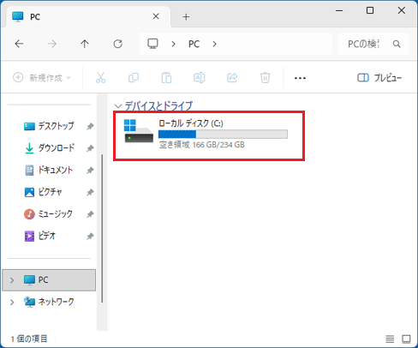The width and height of the screenshot is (418, 348).
Task: Expand the ネットワーク tree node chevron
Action: pyautogui.click(x=12, y=302)
